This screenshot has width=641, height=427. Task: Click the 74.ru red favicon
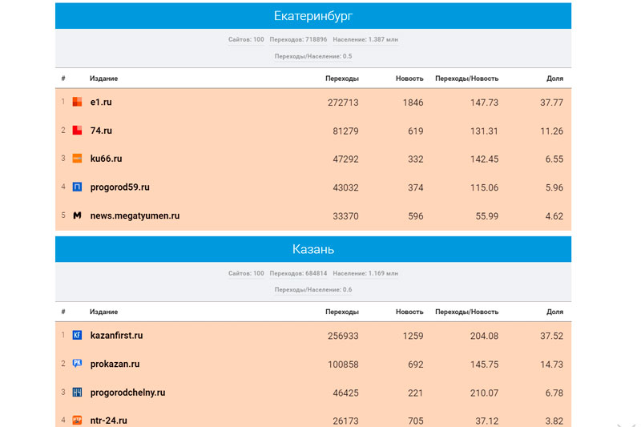click(77, 131)
